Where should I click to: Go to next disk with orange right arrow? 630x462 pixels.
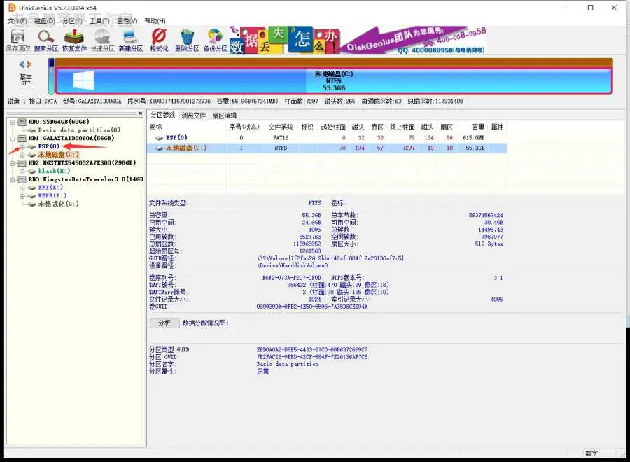coord(29,64)
